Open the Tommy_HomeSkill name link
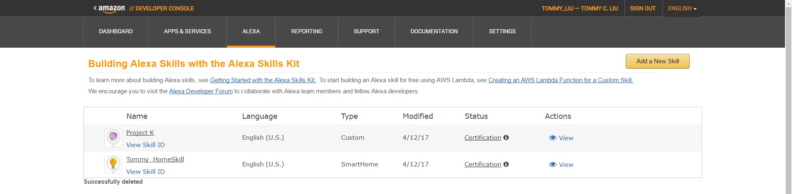The height and width of the screenshot is (194, 792). pyautogui.click(x=155, y=159)
